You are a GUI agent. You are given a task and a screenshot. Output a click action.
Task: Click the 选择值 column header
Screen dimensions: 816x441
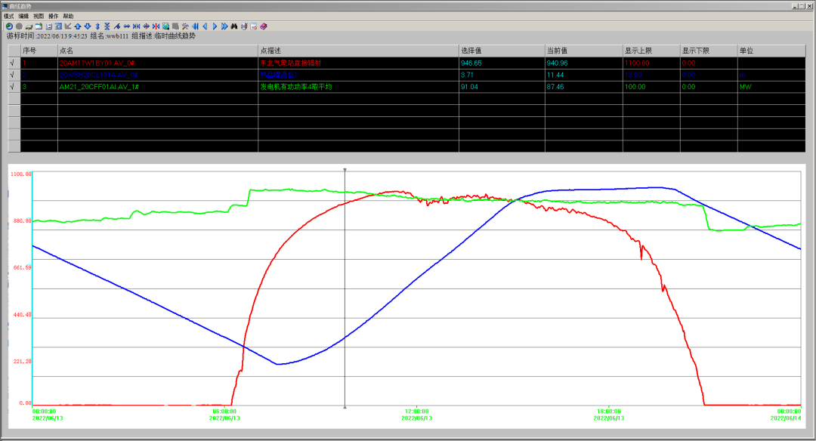point(502,51)
